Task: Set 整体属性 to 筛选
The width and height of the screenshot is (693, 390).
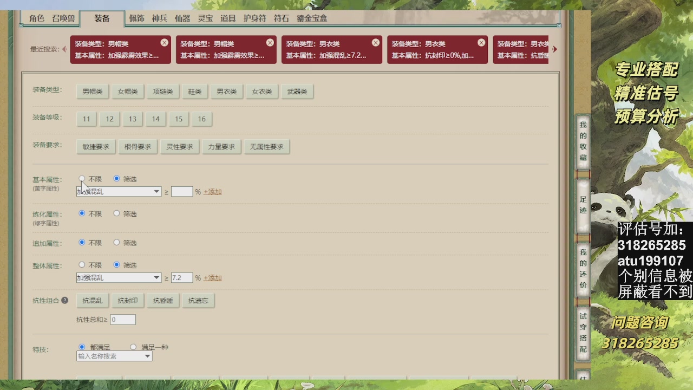Action: pos(116,265)
